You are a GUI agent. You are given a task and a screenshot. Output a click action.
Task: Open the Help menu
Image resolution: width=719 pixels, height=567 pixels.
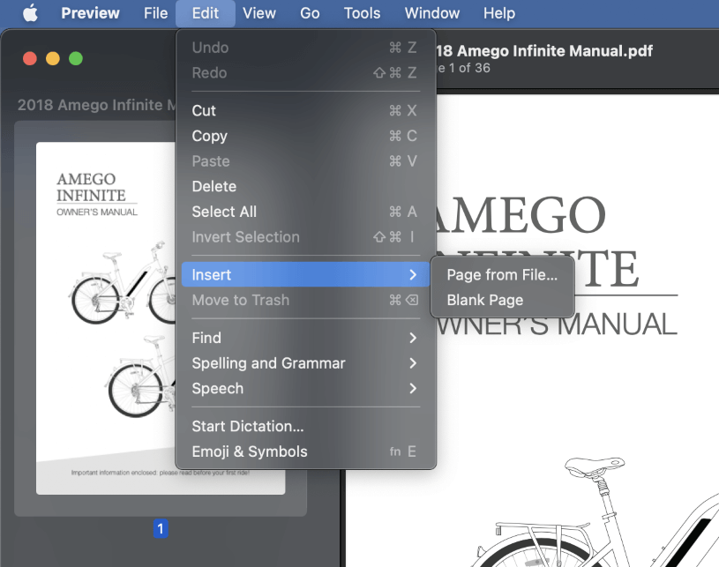pyautogui.click(x=499, y=13)
